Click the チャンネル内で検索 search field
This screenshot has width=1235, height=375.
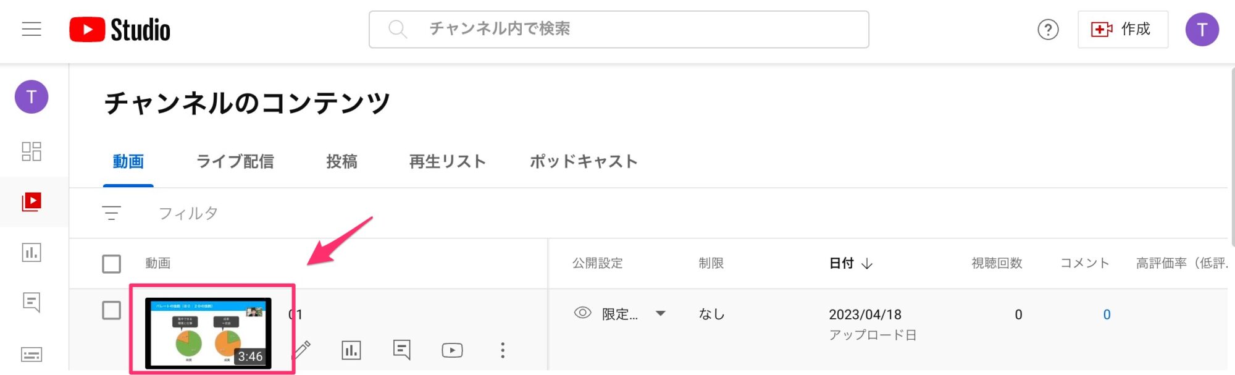pyautogui.click(x=619, y=29)
